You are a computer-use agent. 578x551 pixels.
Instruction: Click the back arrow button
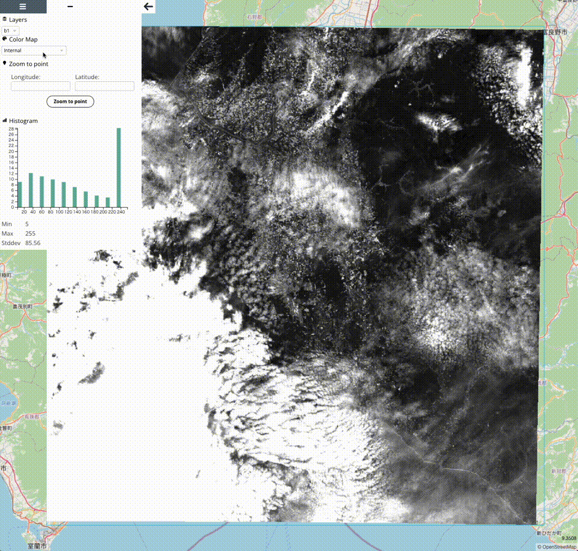coord(148,6)
